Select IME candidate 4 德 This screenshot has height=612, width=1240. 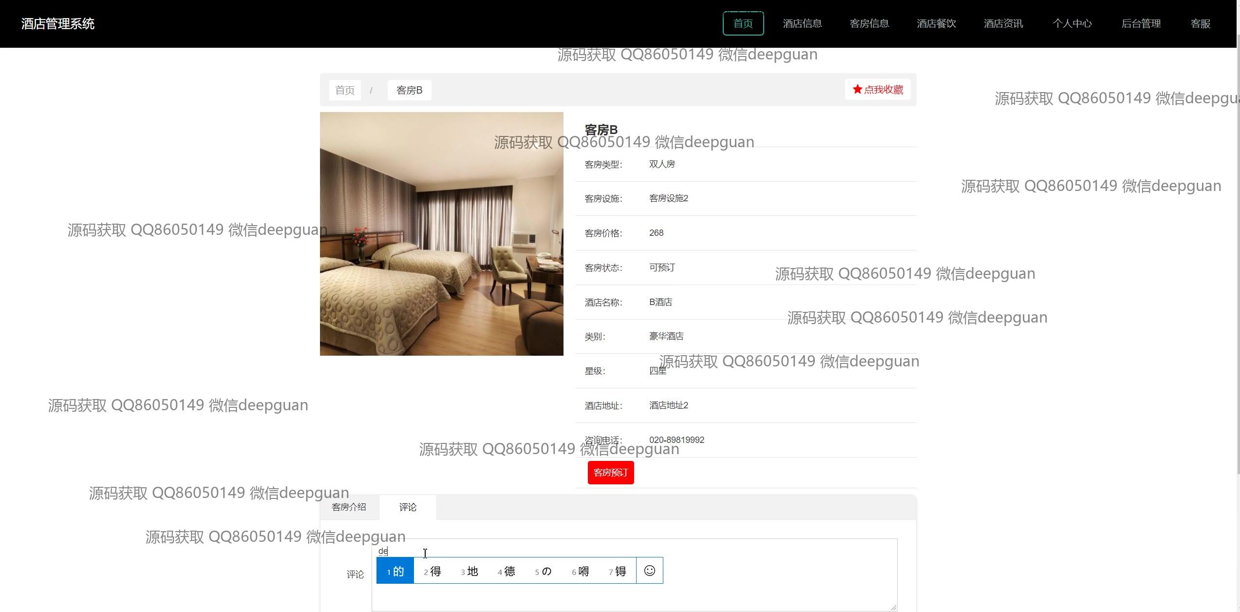pos(506,571)
